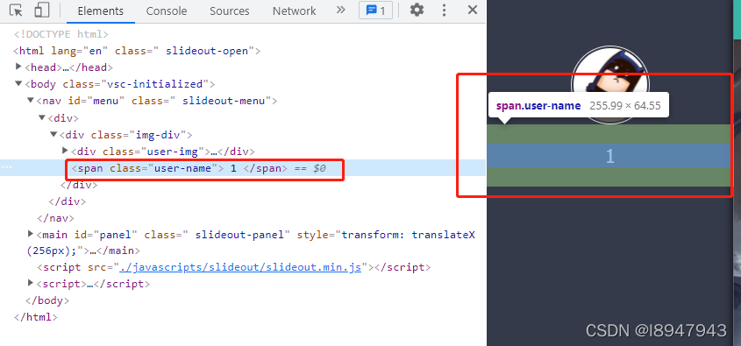The image size is (741, 346).
Task: Select the div class="img-div" row
Action: (125, 135)
